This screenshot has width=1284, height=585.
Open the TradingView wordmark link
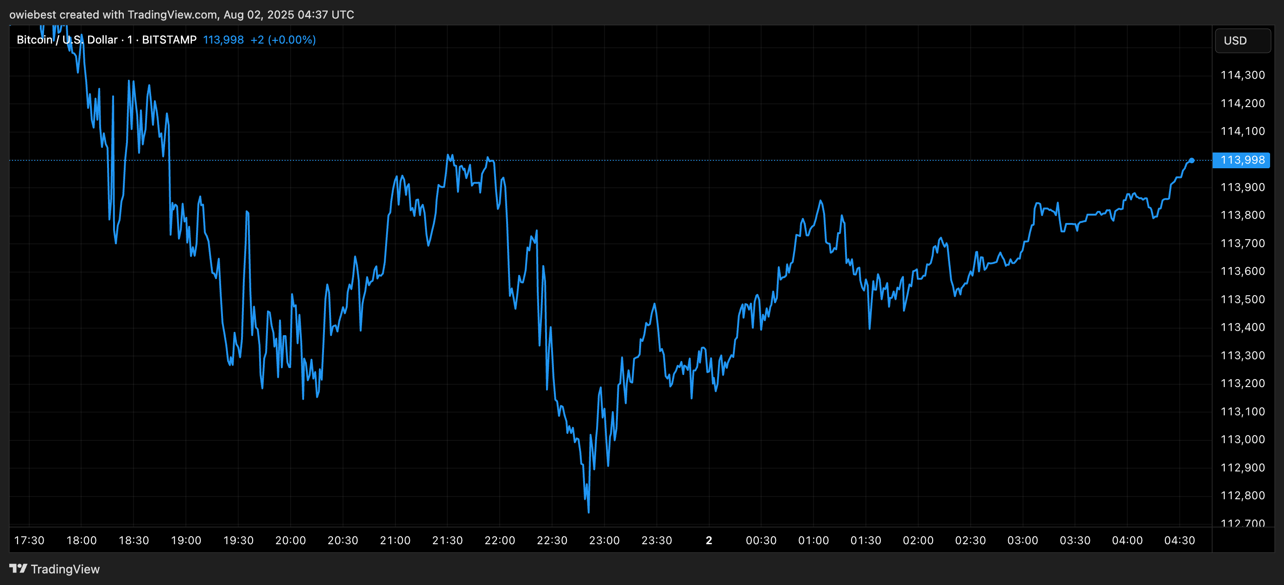(x=65, y=569)
